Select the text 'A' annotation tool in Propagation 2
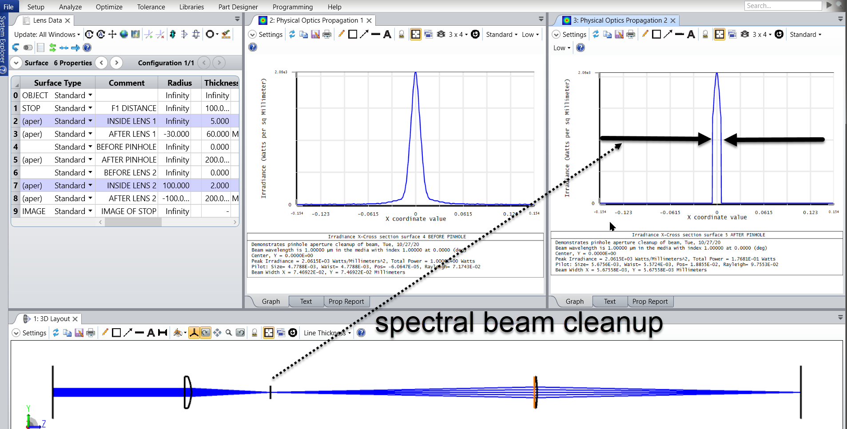 pyautogui.click(x=691, y=34)
